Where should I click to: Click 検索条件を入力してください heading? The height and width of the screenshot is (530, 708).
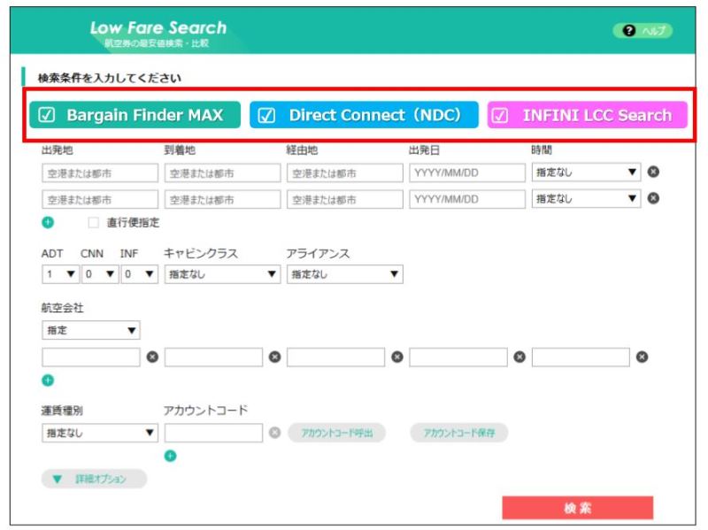tap(109, 78)
